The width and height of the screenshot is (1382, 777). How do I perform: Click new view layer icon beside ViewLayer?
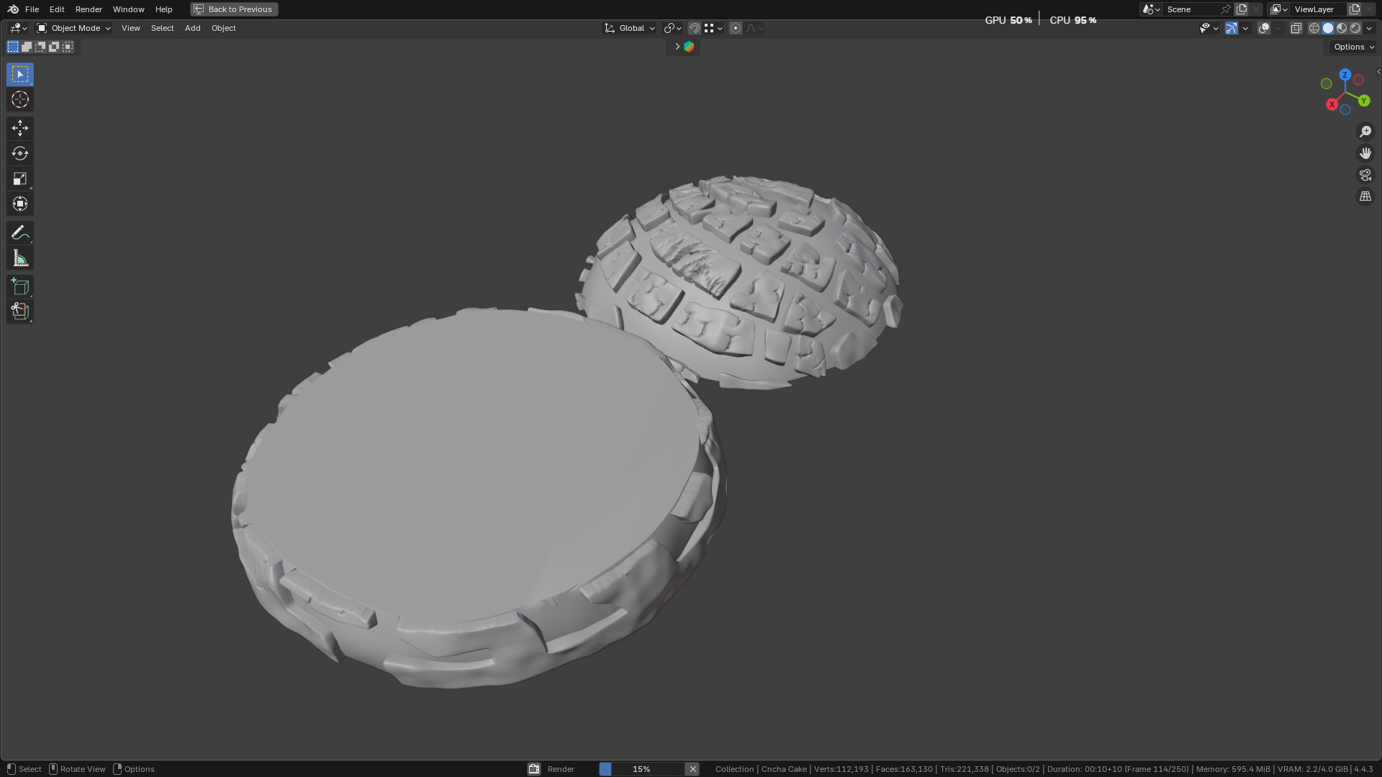pyautogui.click(x=1355, y=9)
